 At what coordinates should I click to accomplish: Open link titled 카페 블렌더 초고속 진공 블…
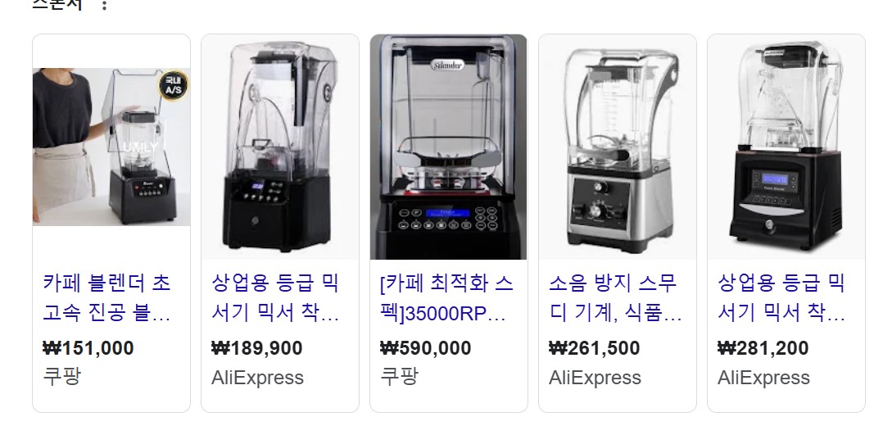point(106,298)
